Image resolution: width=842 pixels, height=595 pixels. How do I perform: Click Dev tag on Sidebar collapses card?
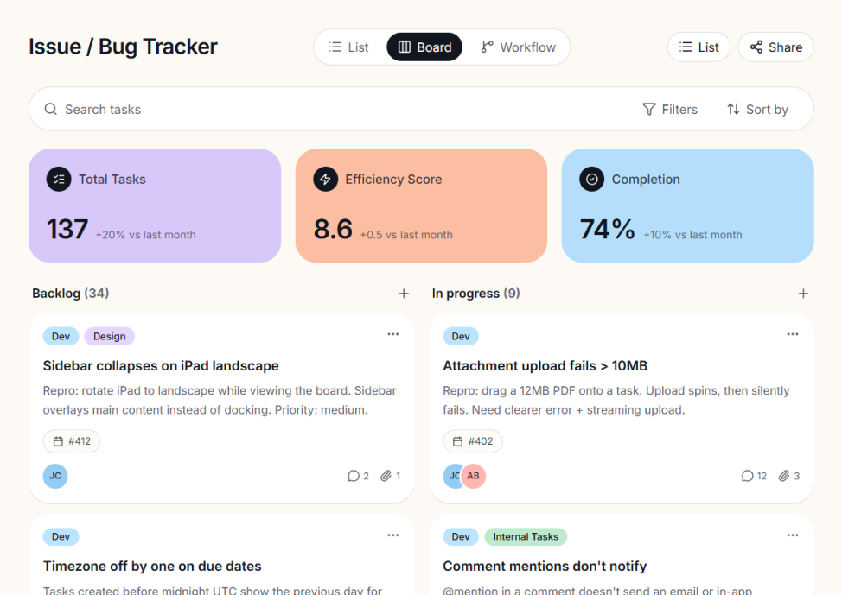(61, 337)
